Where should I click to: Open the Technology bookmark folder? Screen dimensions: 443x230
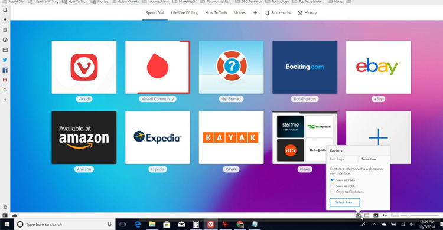[x=278, y=1]
